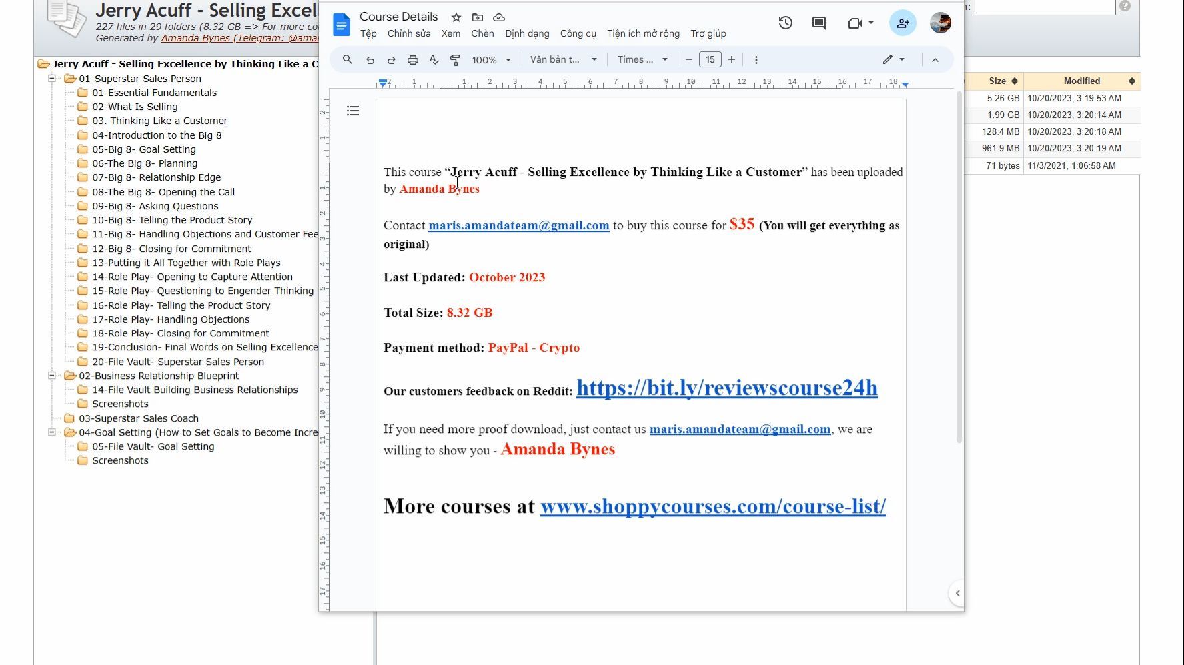Open the bit.ly reviewscourse24h link
This screenshot has width=1184, height=665.
click(727, 388)
